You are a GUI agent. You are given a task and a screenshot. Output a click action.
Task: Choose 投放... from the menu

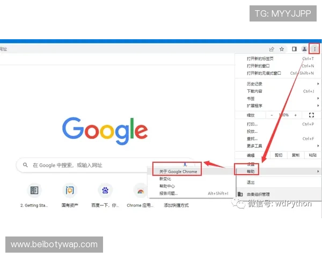coord(278,131)
